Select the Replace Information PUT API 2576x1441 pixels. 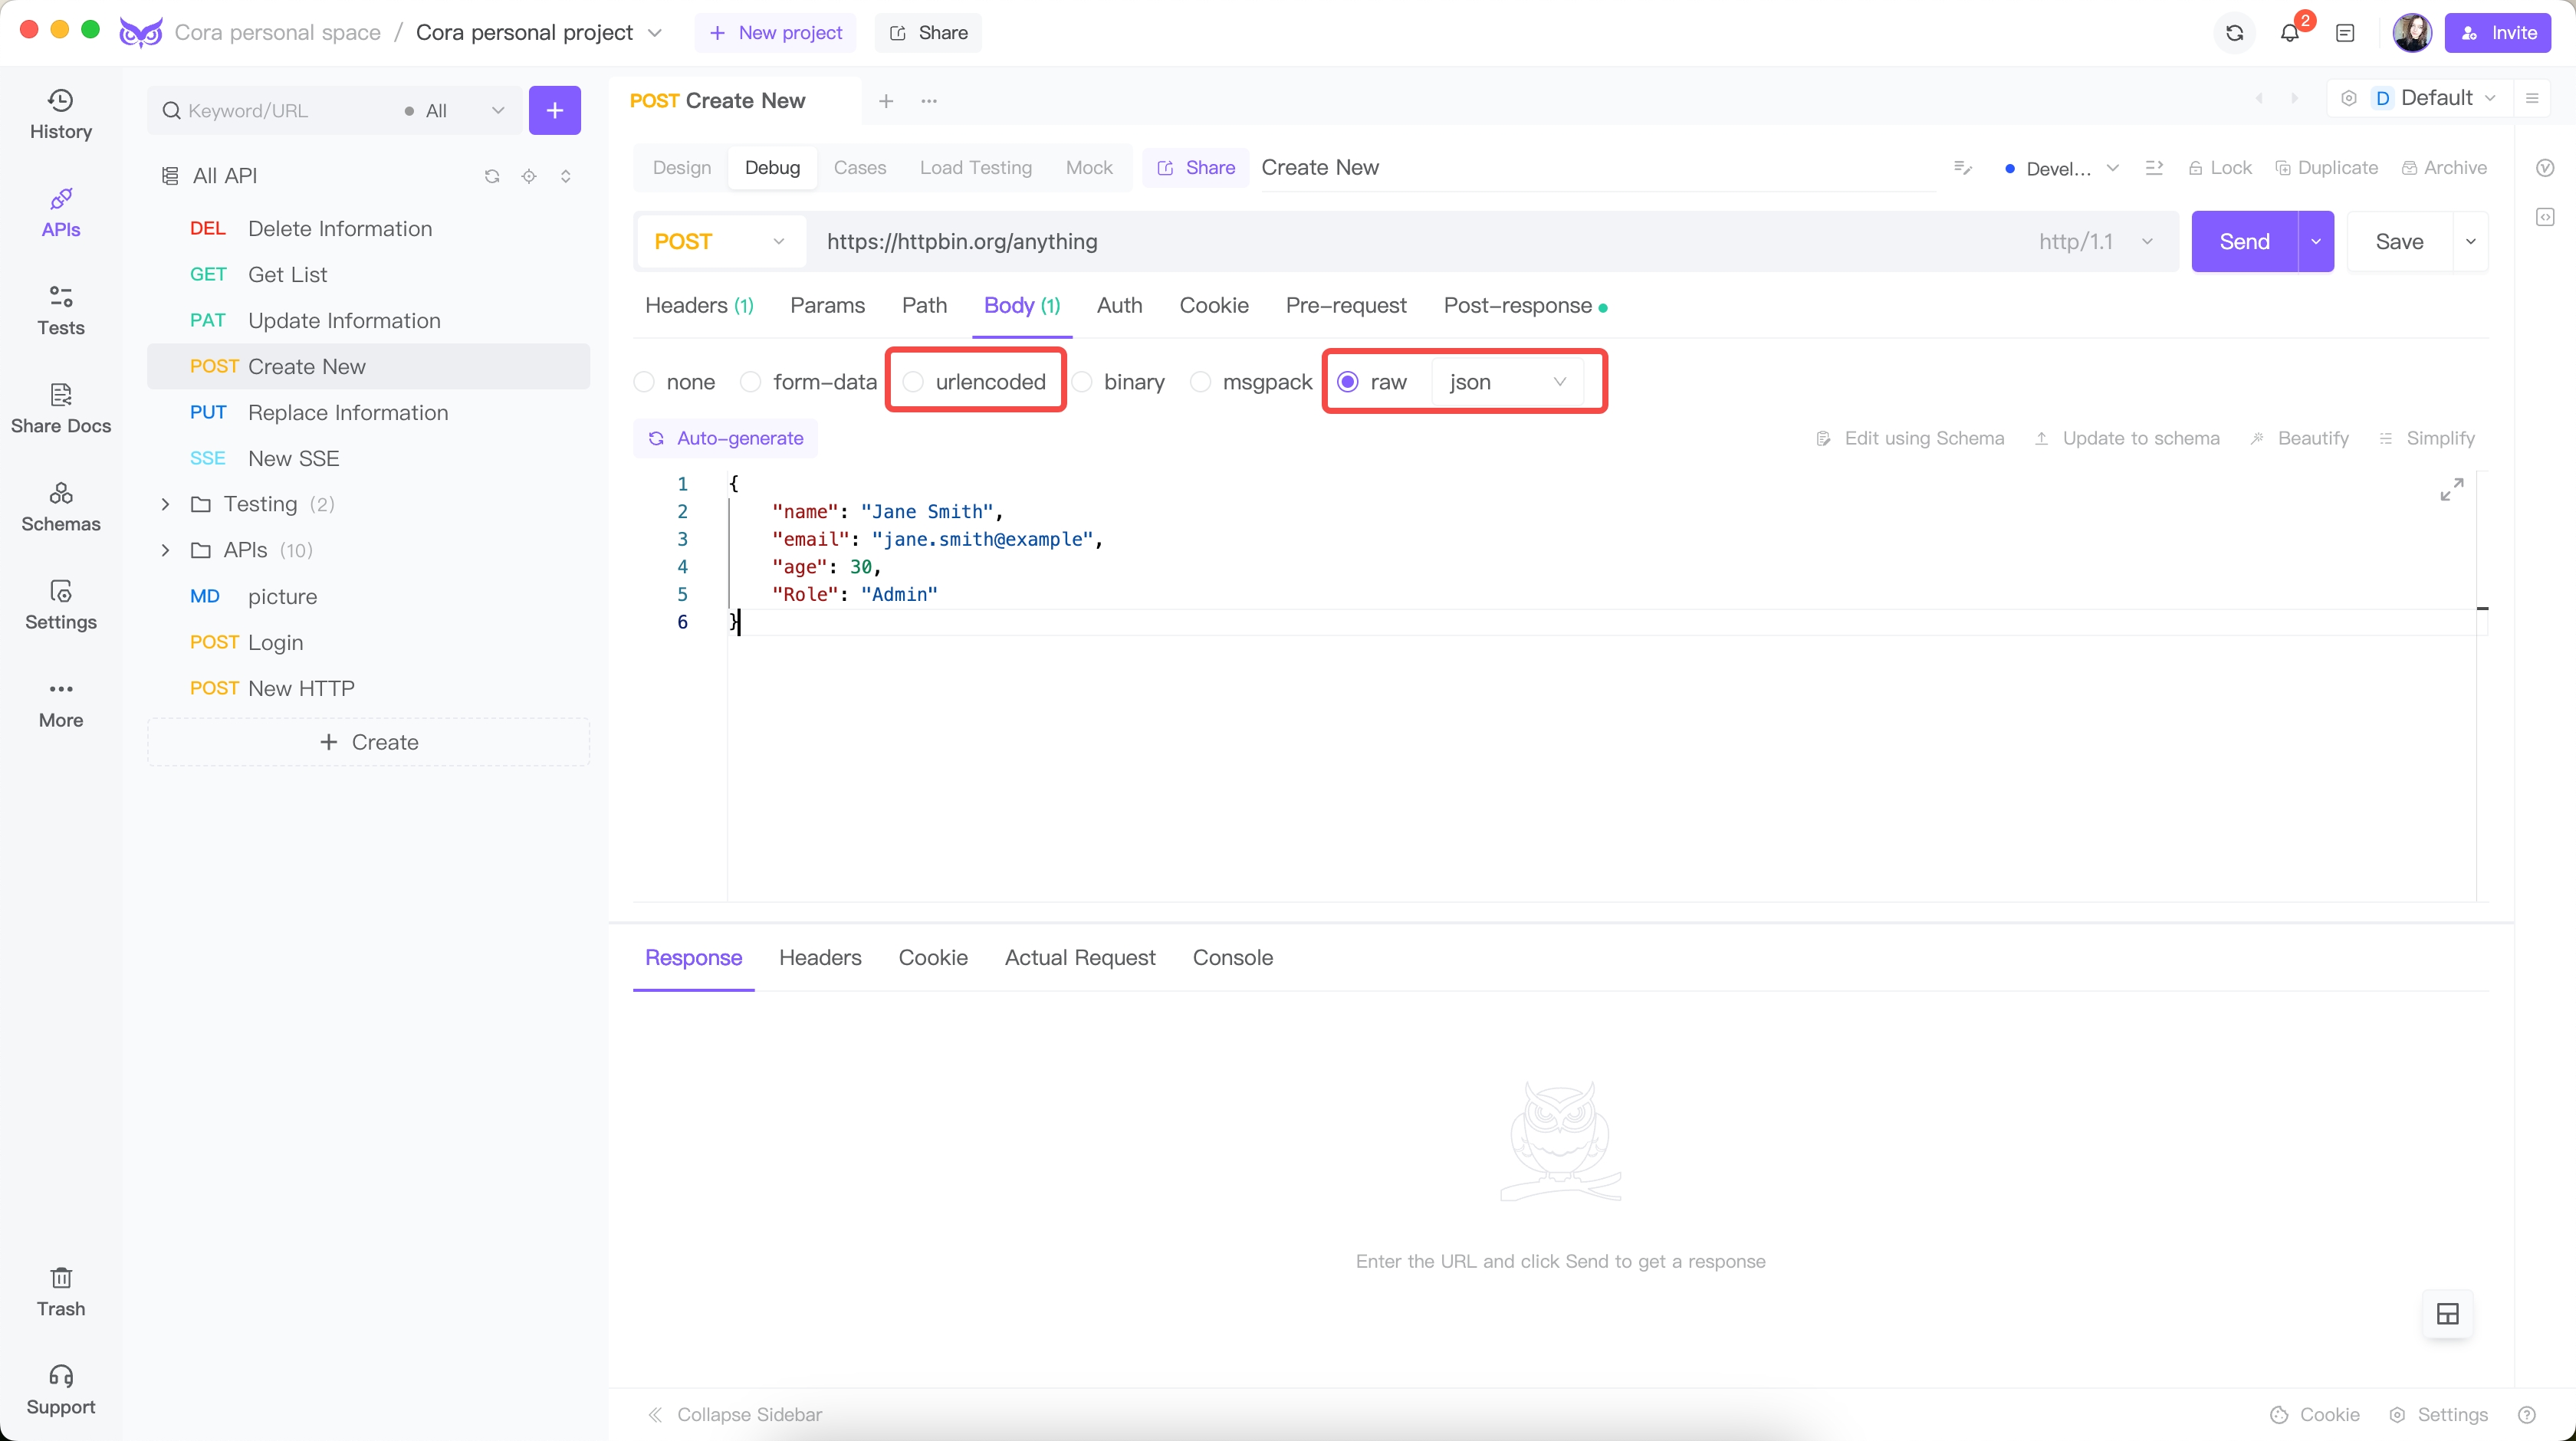pos(368,413)
